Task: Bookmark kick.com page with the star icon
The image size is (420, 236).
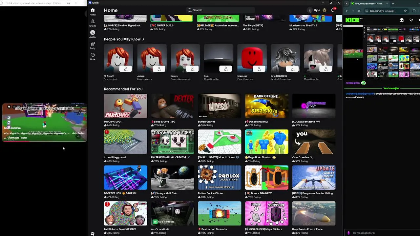Action: pyautogui.click(x=405, y=11)
